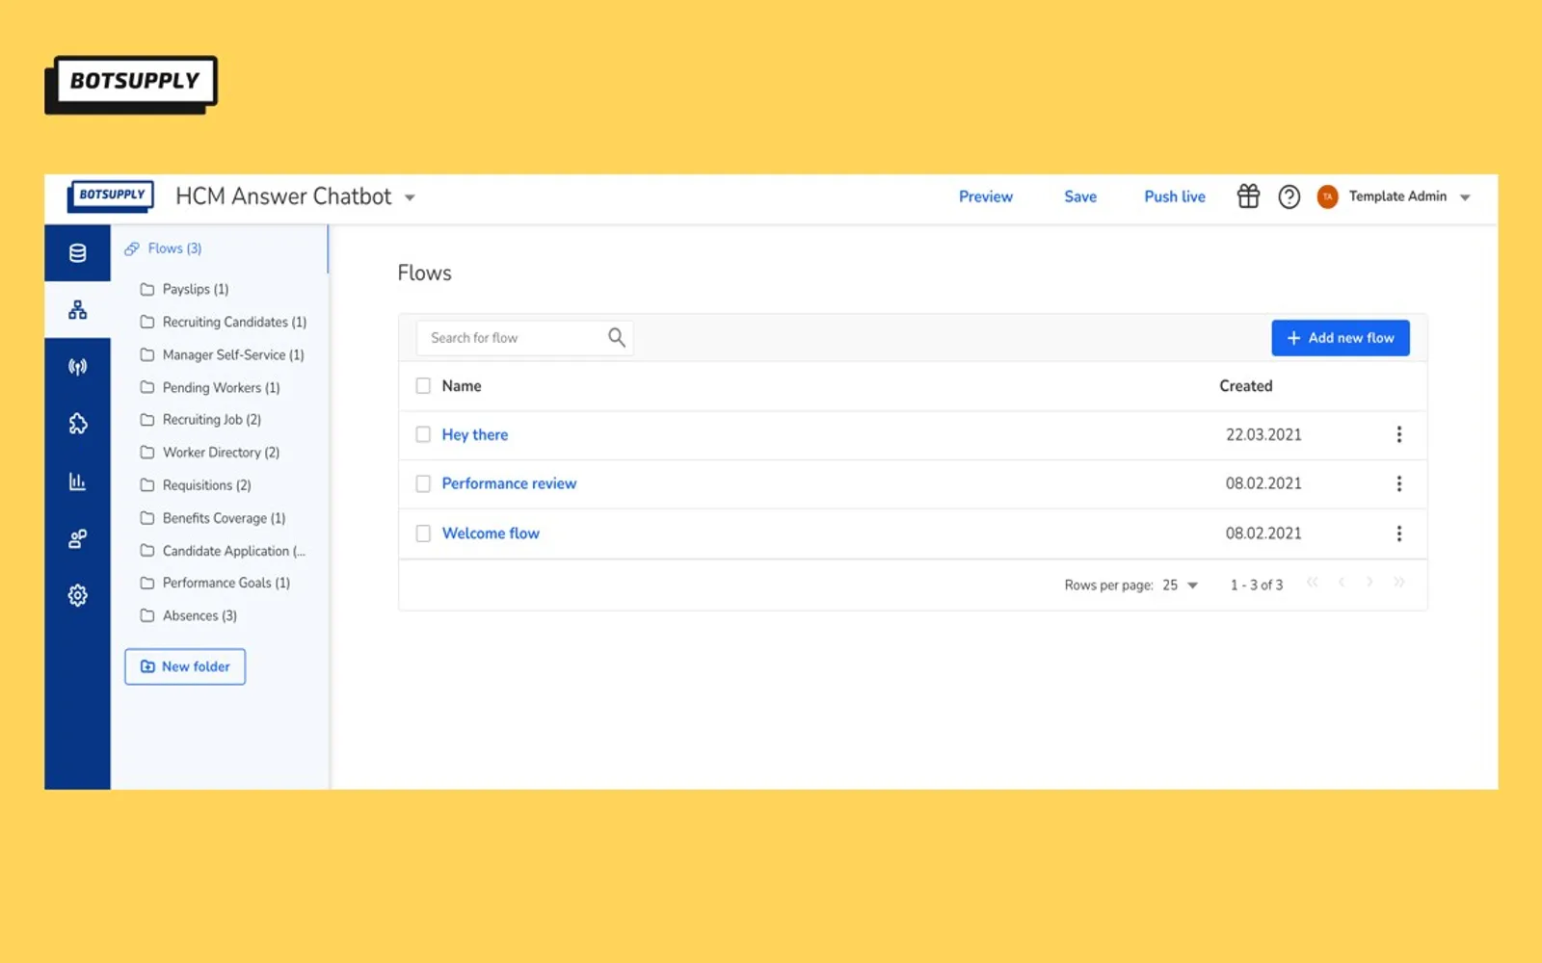Image resolution: width=1542 pixels, height=963 pixels.
Task: Focus the Search for flow field
Action: (524, 338)
